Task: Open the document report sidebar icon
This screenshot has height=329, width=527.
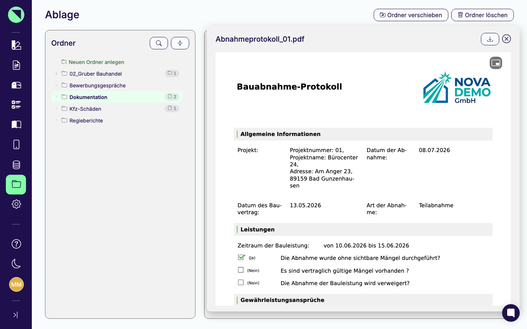Action: (16, 65)
